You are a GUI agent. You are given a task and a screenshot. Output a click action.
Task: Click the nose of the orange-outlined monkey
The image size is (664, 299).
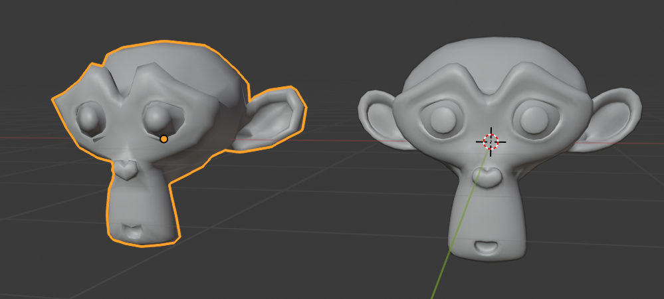[126, 170]
